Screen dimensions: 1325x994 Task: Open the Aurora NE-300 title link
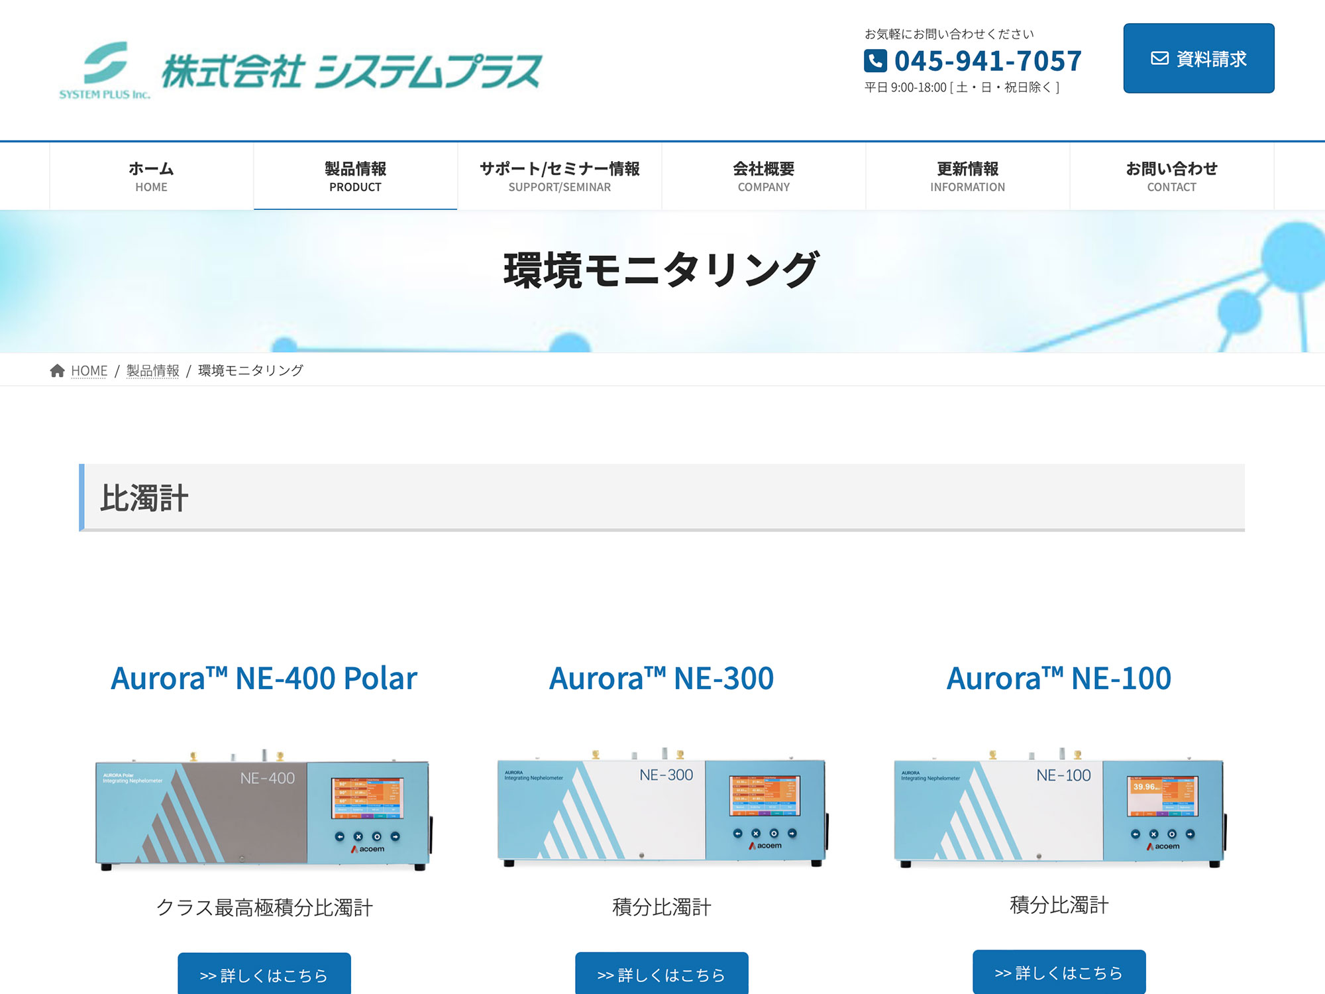[661, 678]
